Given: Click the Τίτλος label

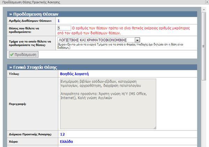Looking at the screenshot, I should (14, 74).
